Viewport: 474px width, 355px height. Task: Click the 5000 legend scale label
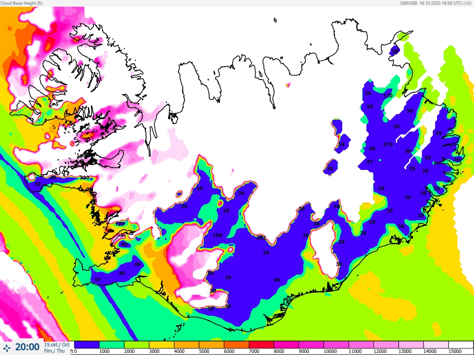pyautogui.click(x=204, y=351)
